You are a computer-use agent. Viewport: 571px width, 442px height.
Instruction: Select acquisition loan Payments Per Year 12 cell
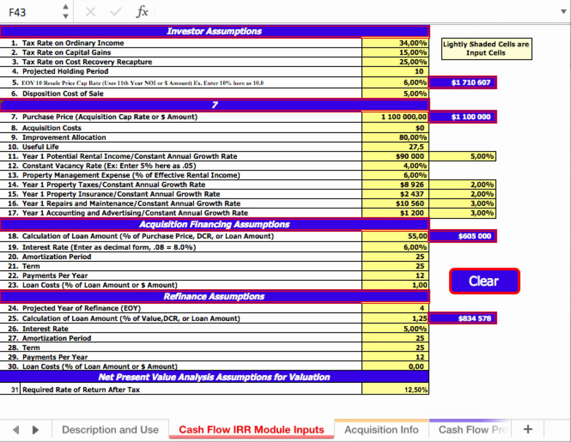click(395, 275)
